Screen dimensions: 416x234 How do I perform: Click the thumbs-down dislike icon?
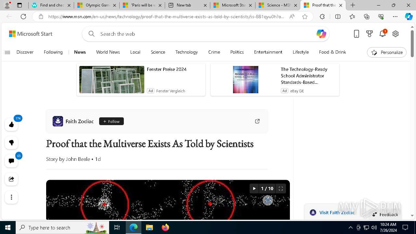click(x=11, y=143)
